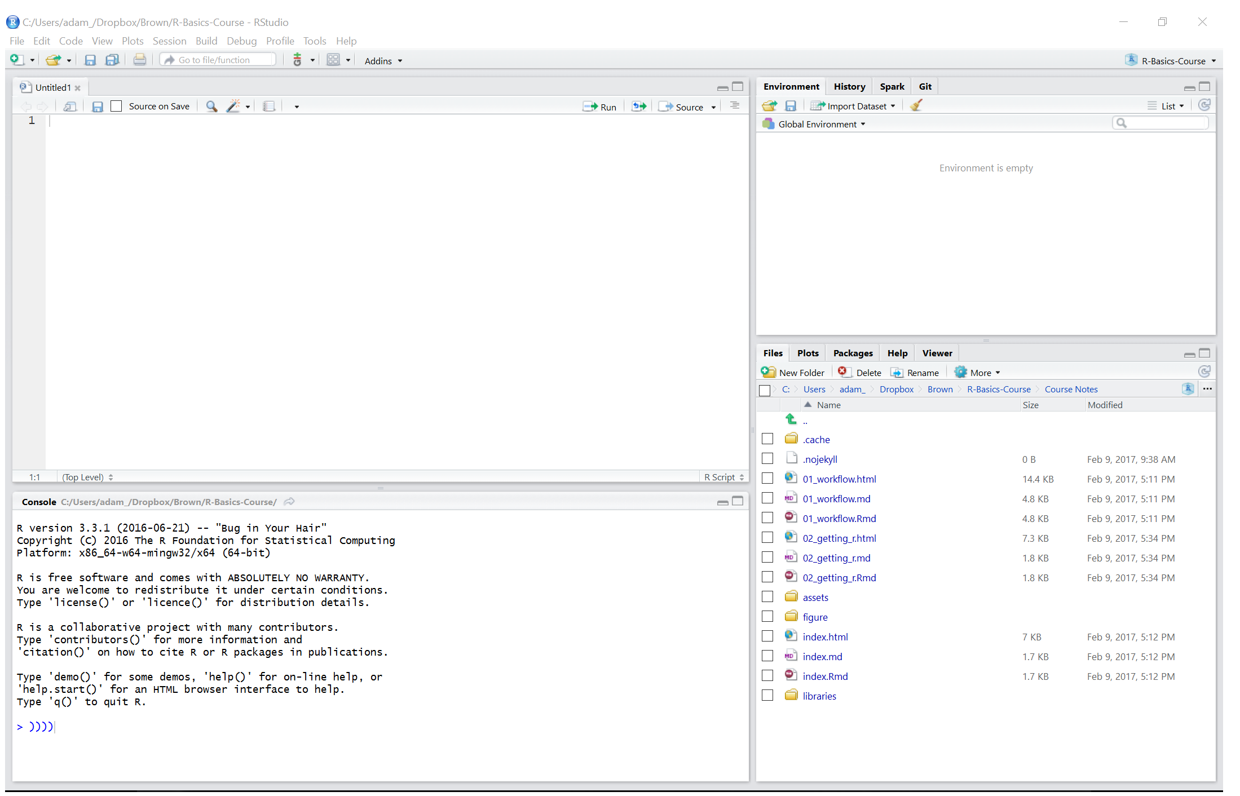Check the box next to 01_workflow.Rmd
This screenshot has width=1240, height=796.
click(767, 518)
